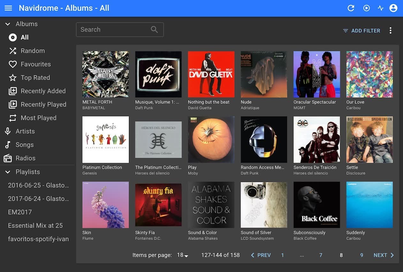Screen dimensions: 403x272
Task: Click the video-library icon beside Recently Played
Action: [x=13, y=104]
